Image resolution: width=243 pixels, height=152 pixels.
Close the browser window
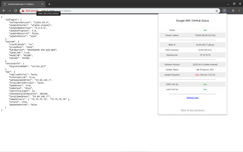[240, 4]
